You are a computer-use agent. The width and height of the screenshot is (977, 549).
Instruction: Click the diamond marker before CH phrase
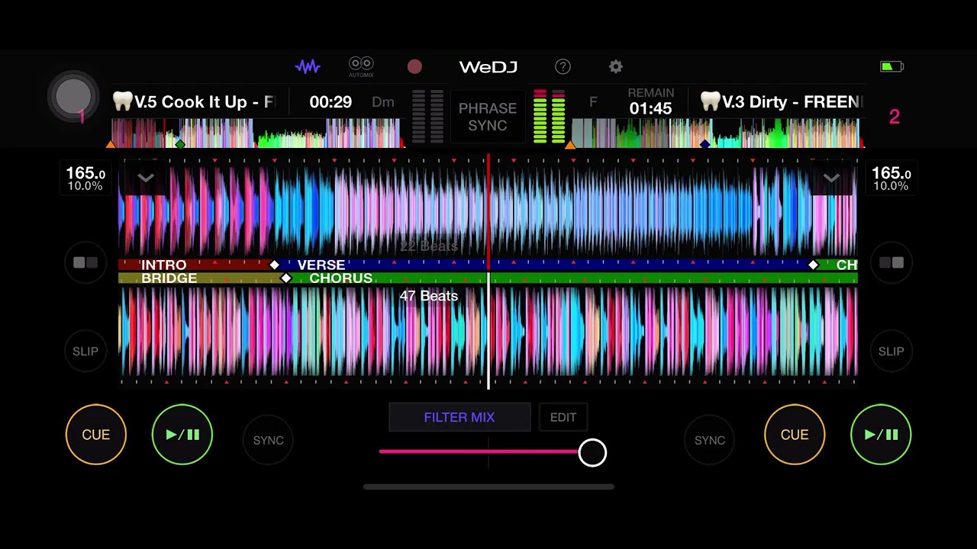[x=813, y=265]
